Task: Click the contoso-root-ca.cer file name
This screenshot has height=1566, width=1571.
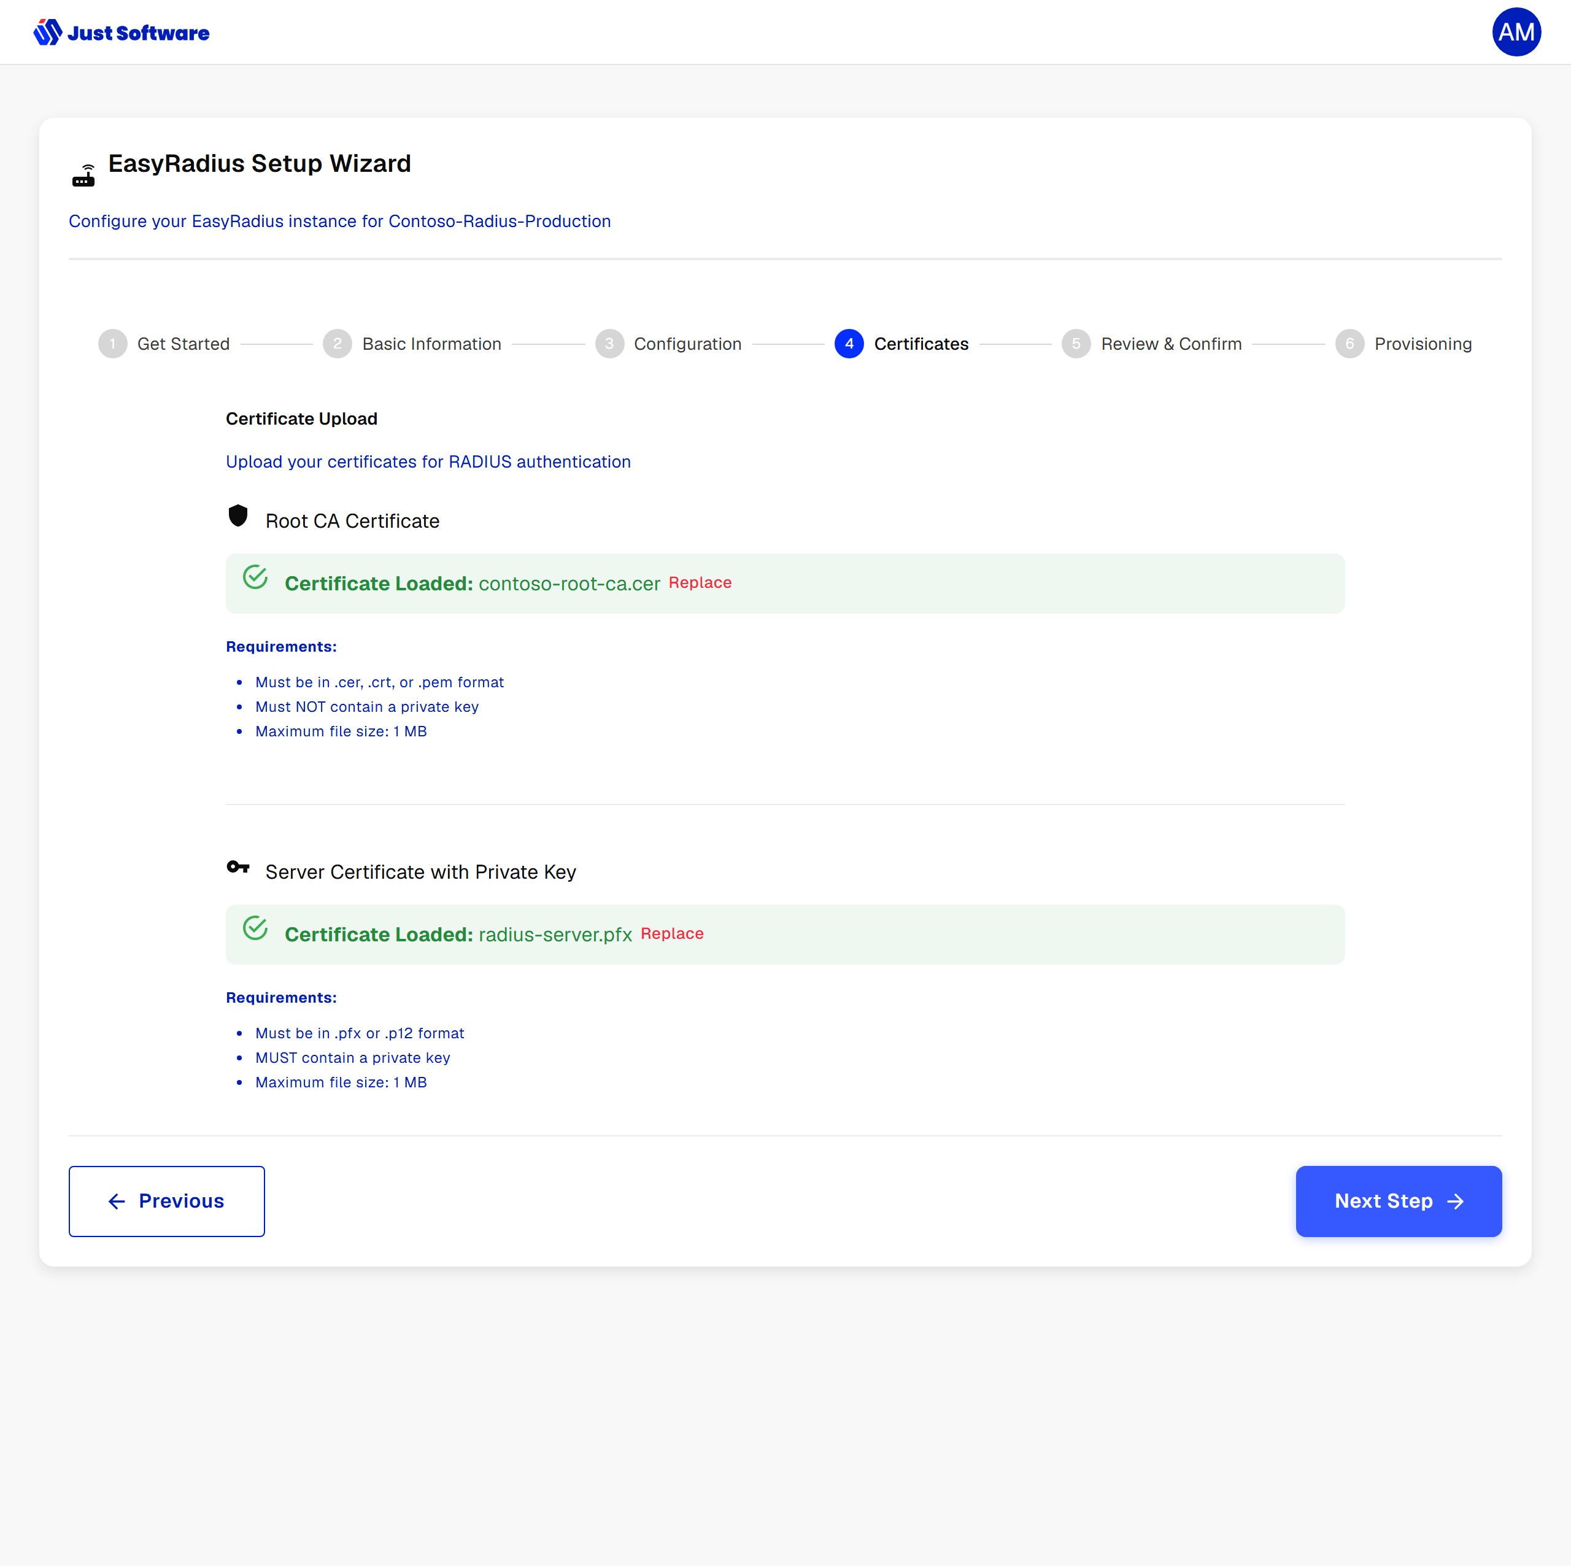Action: [569, 584]
